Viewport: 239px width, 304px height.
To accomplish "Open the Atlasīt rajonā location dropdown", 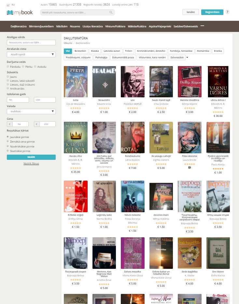I will [x=31, y=54].
